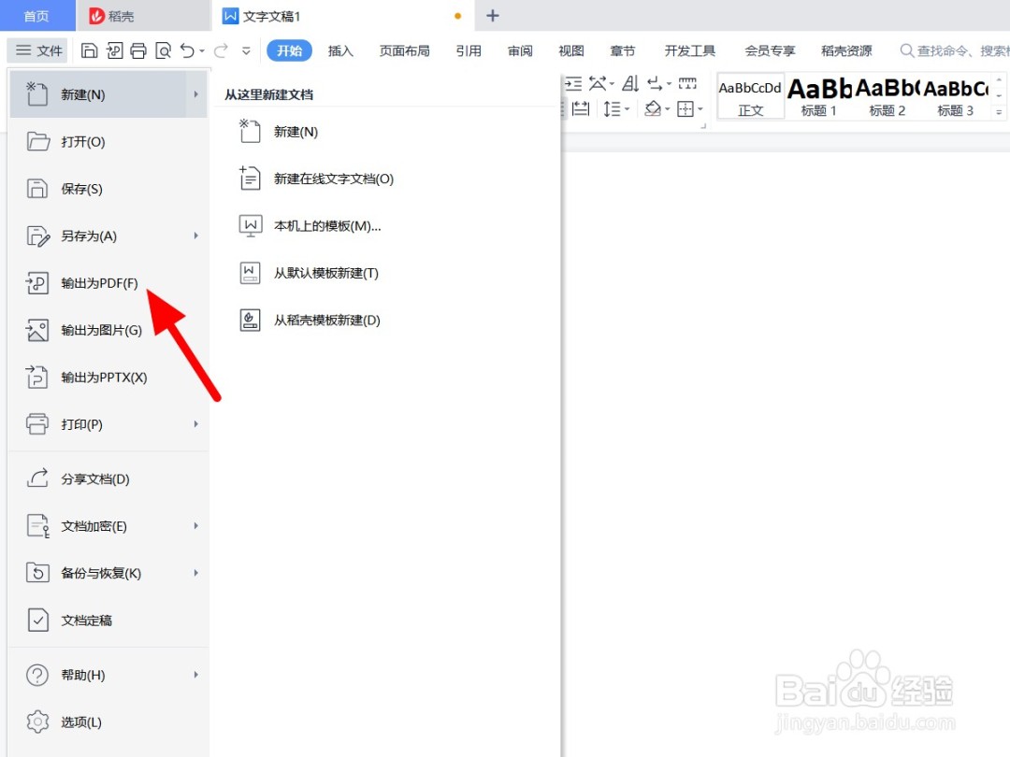Click the borders icon in the ribbon
Viewport: 1010px width, 757px height.
click(685, 108)
